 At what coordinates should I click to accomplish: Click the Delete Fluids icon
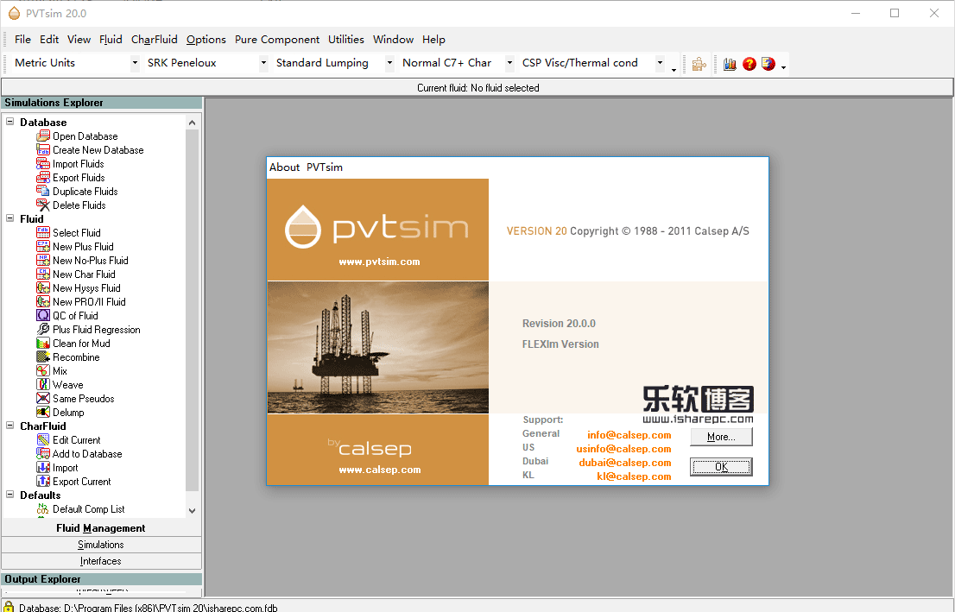coord(42,205)
